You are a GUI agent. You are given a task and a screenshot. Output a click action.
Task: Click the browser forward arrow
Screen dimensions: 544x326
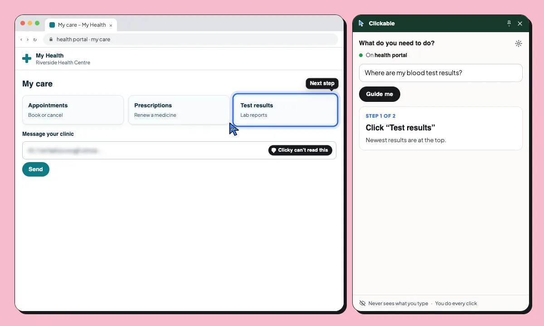(28, 39)
